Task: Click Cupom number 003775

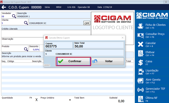Action: coord(51,46)
